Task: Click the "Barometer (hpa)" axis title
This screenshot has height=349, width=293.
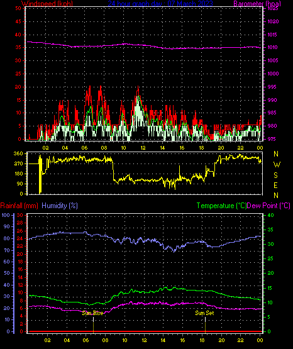Action: tap(257, 4)
